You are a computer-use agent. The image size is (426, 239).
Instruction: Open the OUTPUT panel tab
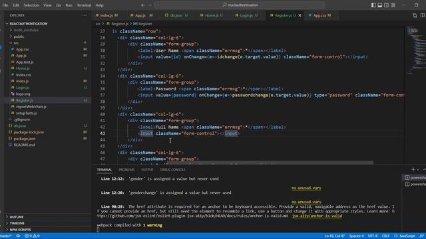(147, 170)
